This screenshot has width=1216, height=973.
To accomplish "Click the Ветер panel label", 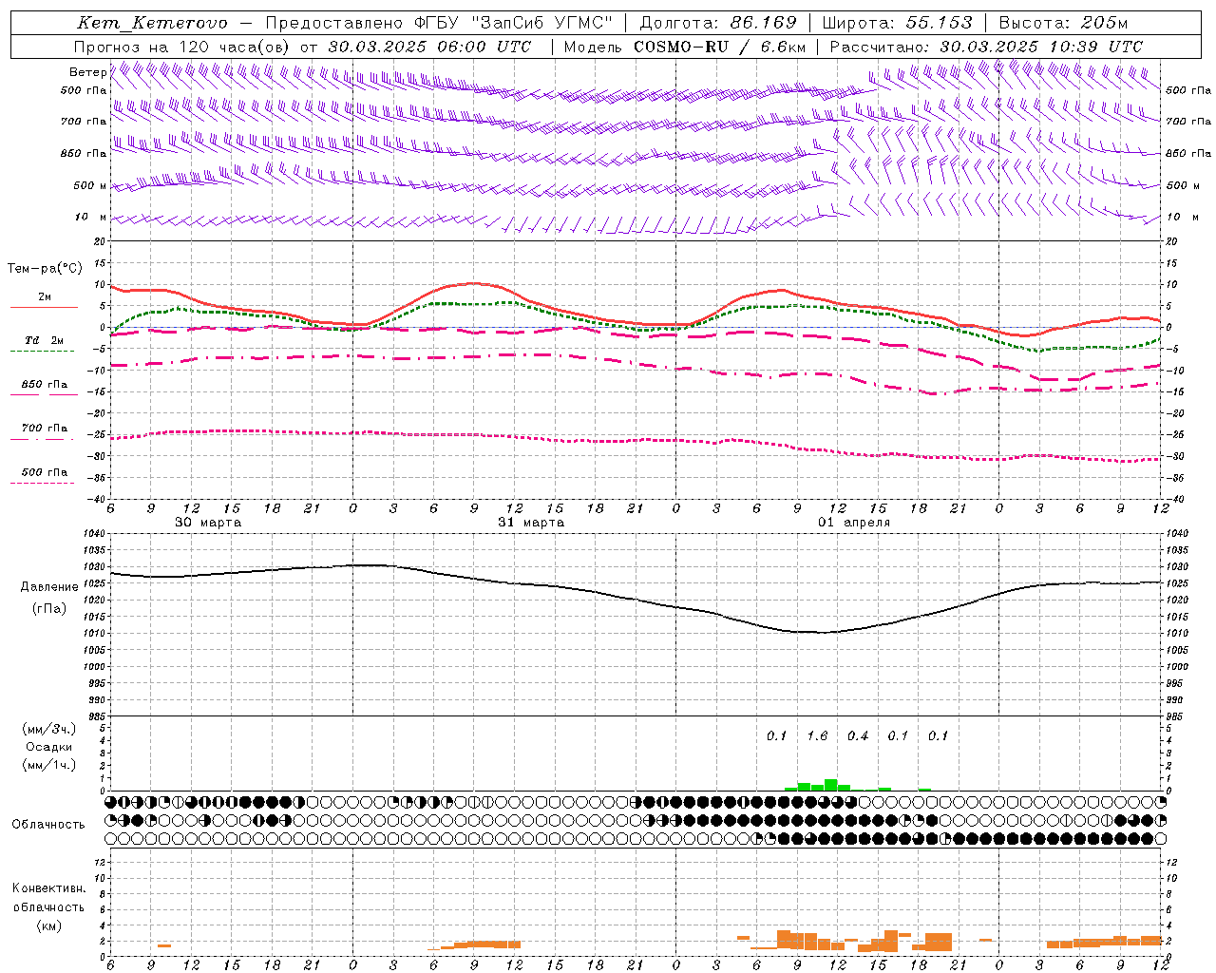I will tap(87, 72).
